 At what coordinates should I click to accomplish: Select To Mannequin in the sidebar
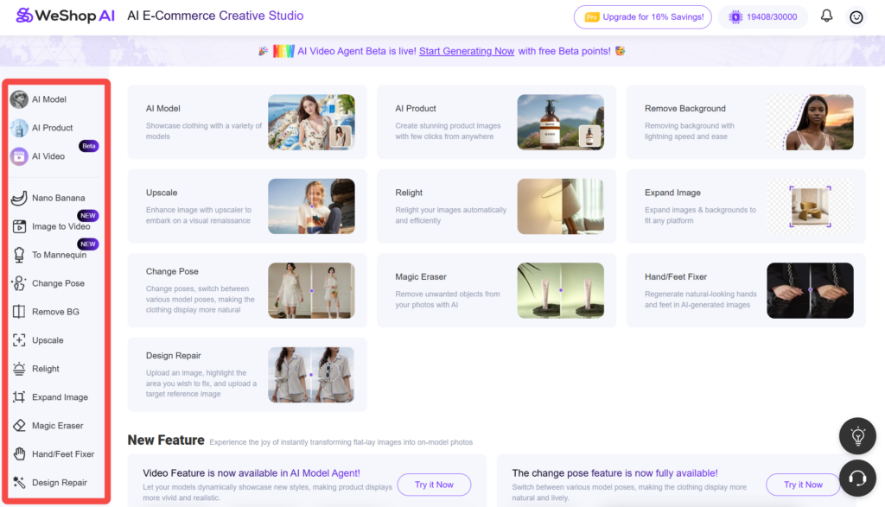click(x=58, y=255)
